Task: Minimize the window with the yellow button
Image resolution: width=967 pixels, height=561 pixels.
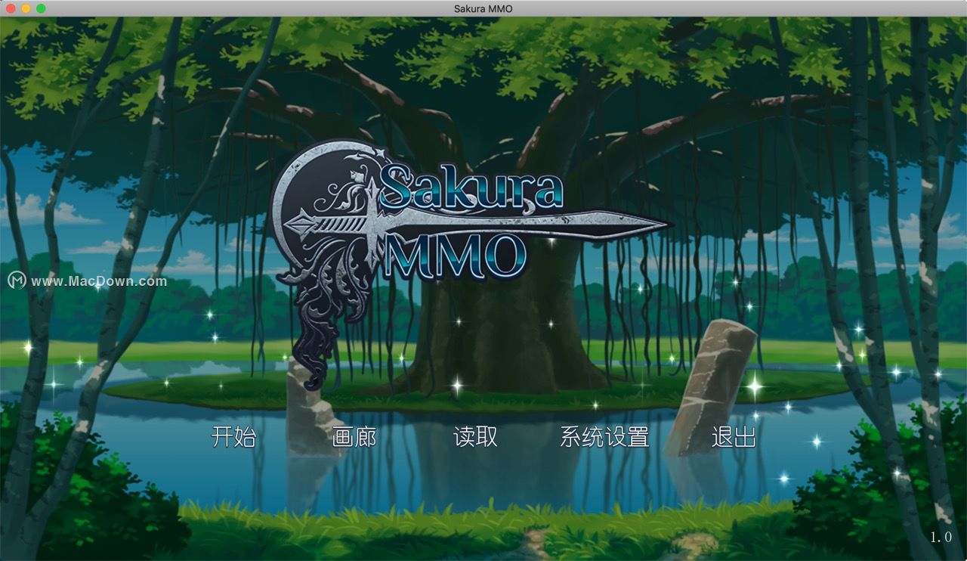Action: [x=26, y=8]
